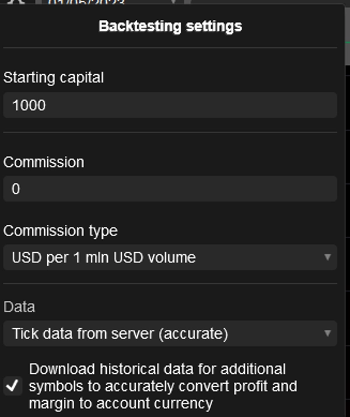Open the Commission type dropdown

[x=169, y=257]
